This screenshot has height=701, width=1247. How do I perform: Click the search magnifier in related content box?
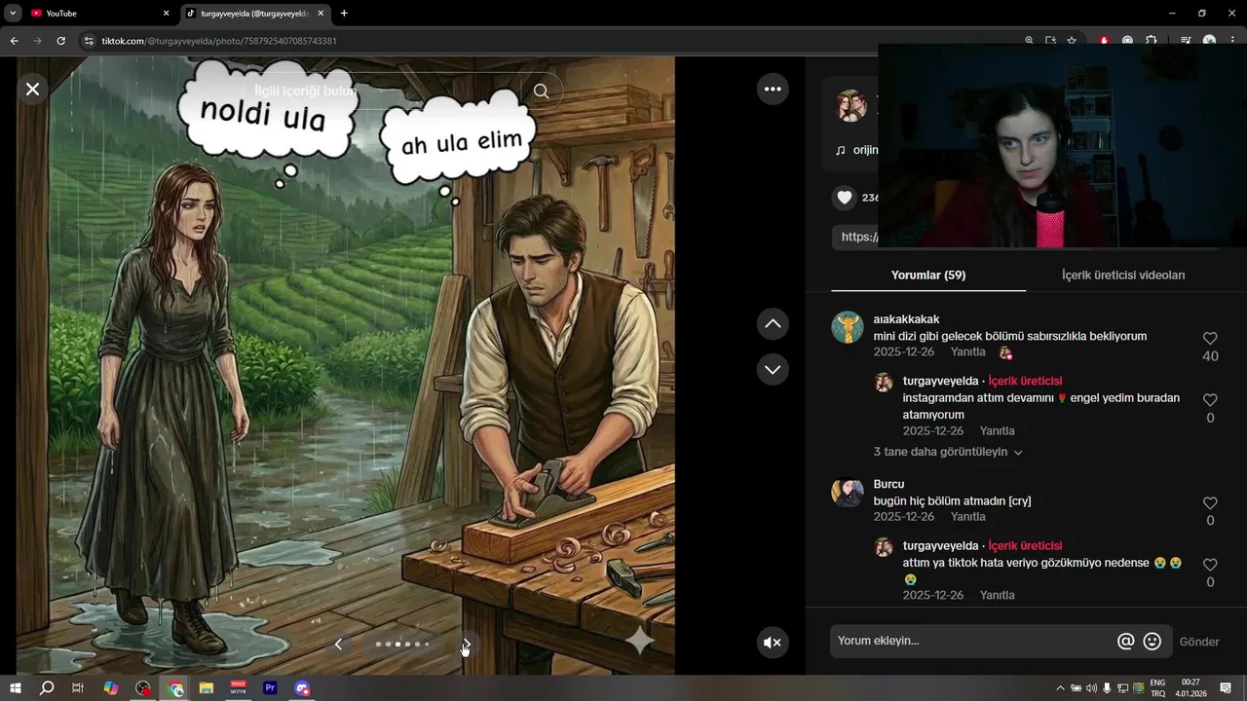(541, 91)
